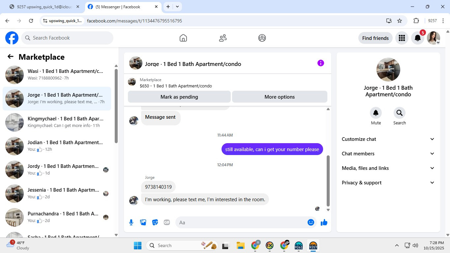
Task: Choose a GIF in the composer
Action: [x=167, y=222]
